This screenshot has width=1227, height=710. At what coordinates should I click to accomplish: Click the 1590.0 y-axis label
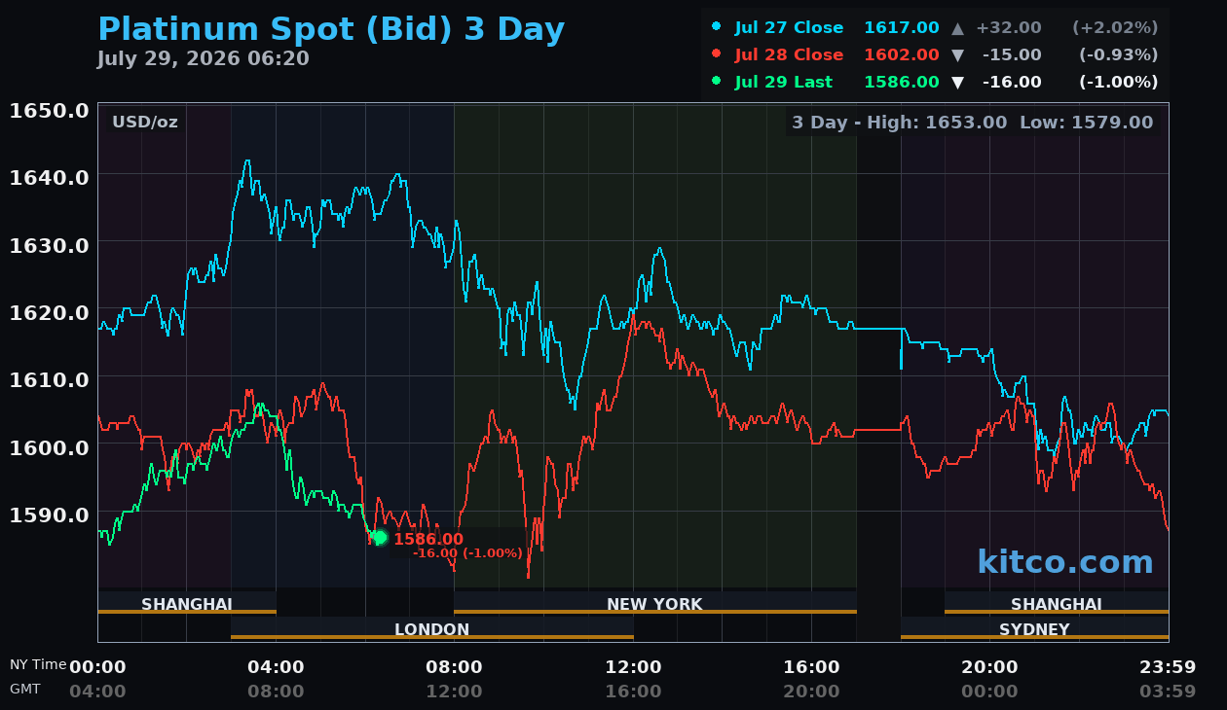coord(50,514)
